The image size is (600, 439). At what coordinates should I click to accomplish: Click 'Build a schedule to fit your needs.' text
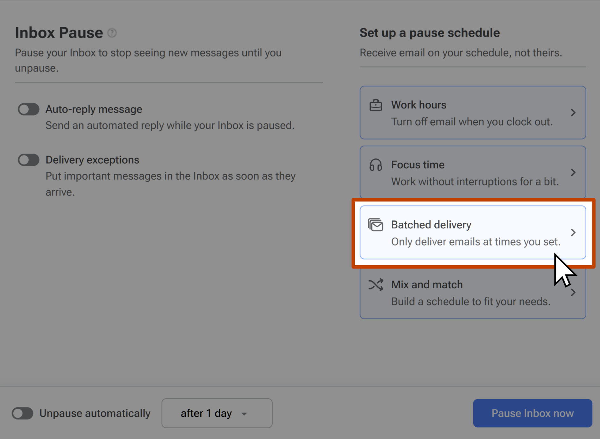471,302
